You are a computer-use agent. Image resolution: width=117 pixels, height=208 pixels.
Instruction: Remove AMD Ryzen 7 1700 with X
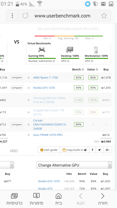(29, 78)
